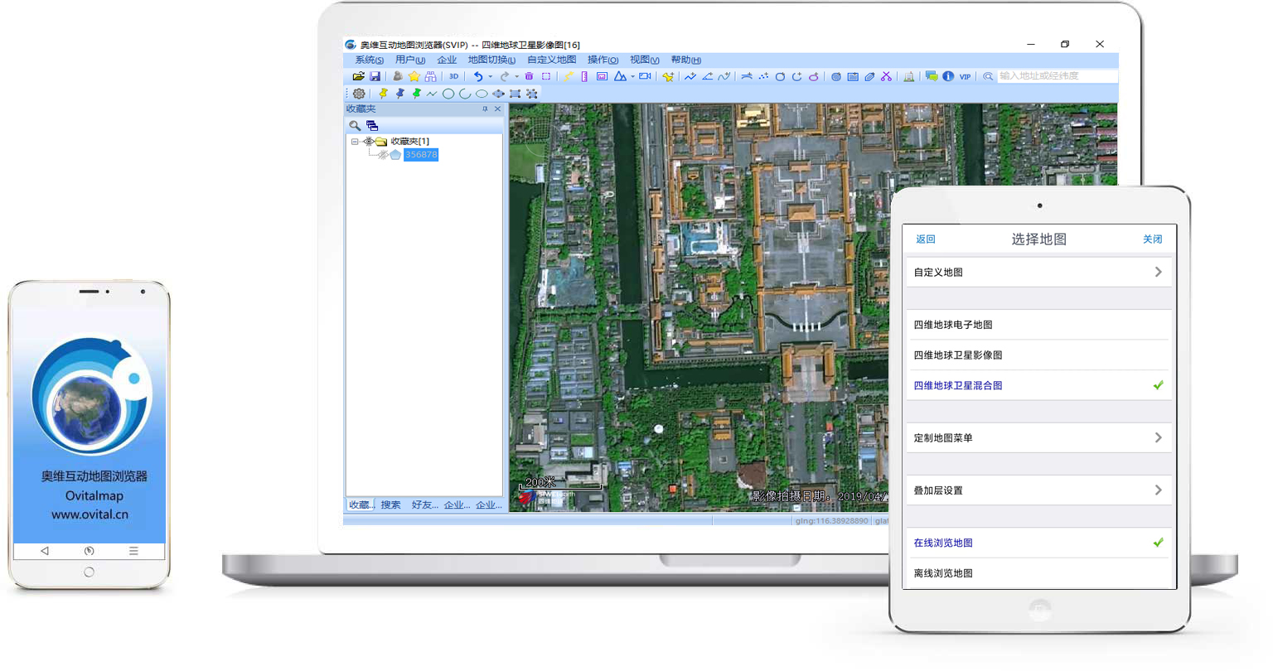1273x671 pixels.
Task: Tap 关闭 in the map selector
Action: click(x=1152, y=239)
